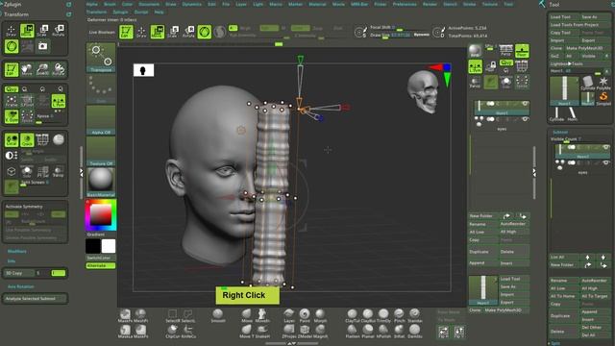Viewport: 615px width, 346px height.
Task: Select the Pinch brush
Action: pos(399,315)
